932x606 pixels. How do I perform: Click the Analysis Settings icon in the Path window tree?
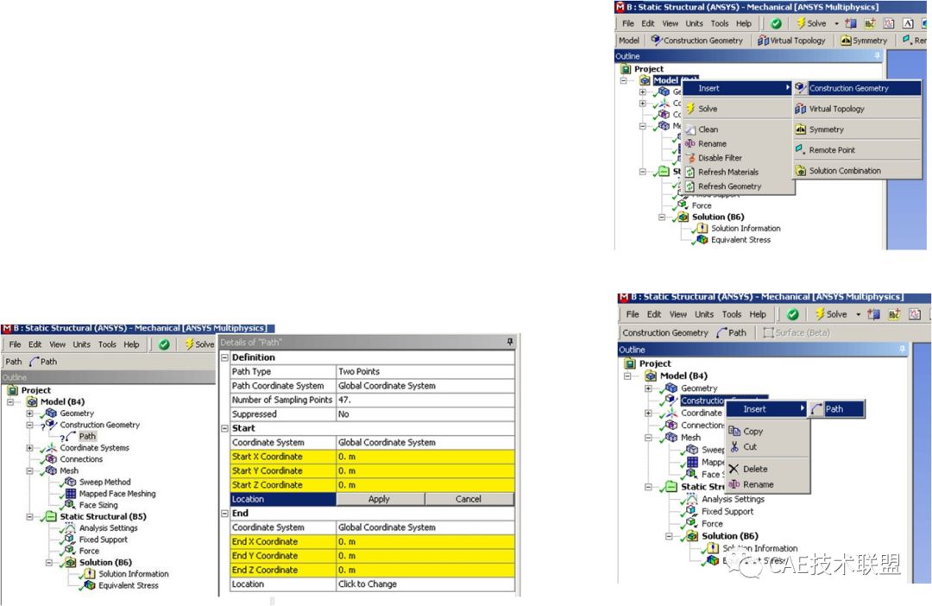pos(70,527)
